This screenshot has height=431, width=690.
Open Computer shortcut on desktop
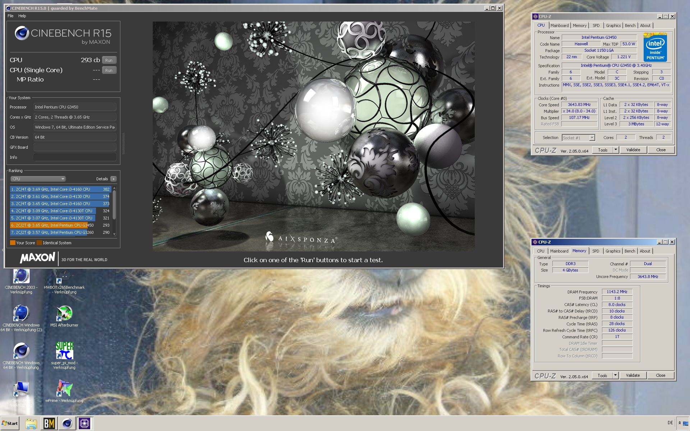(21, 394)
